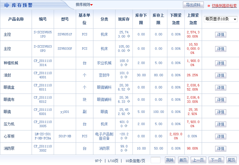Viewport: 239px width, 165px height.
Task: Click the arrow icon beside 库存预警 title
Action: tap(5, 5)
